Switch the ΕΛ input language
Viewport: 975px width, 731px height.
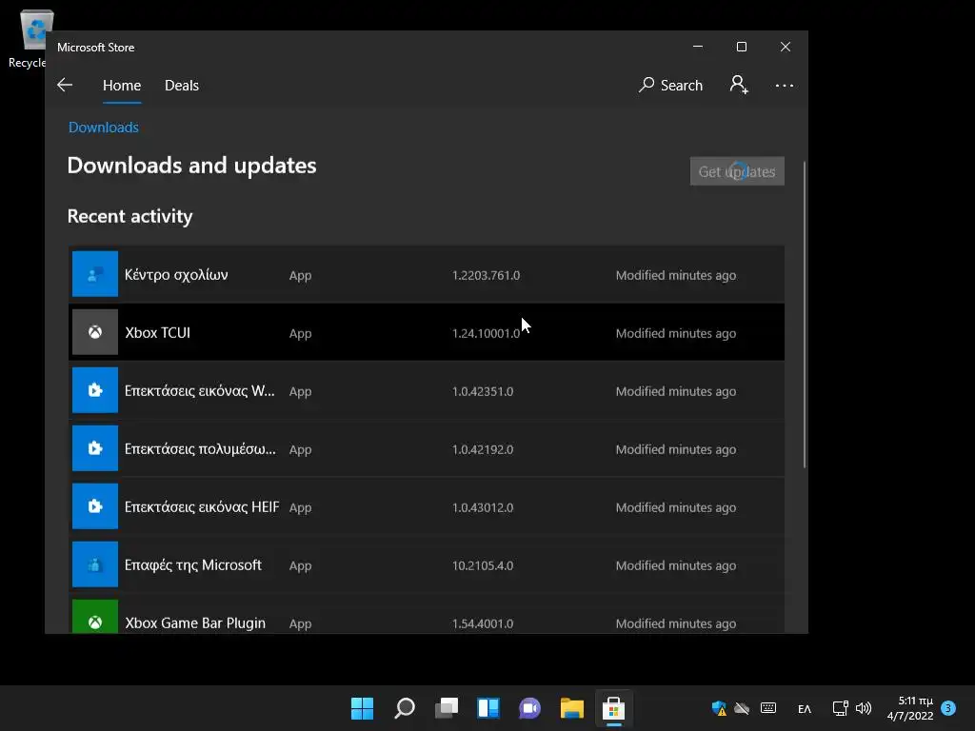804,708
